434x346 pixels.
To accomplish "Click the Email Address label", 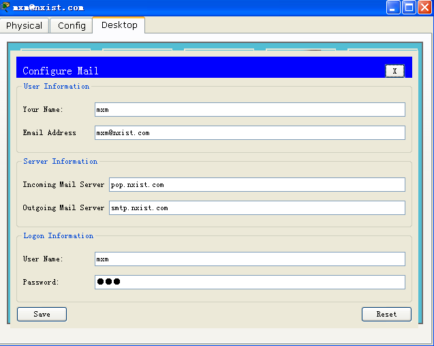I will coord(49,133).
